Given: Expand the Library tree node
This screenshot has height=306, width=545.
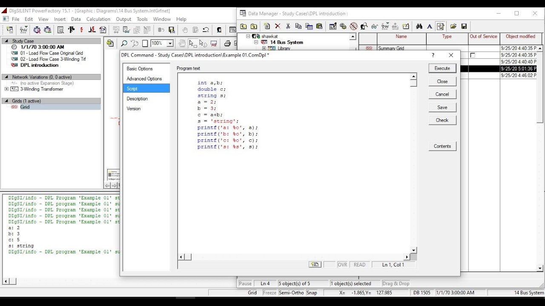Looking at the screenshot, I should (x=264, y=48).
